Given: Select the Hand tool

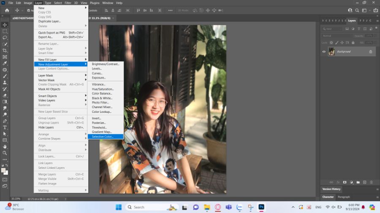Looking at the screenshot, I should 5,146.
